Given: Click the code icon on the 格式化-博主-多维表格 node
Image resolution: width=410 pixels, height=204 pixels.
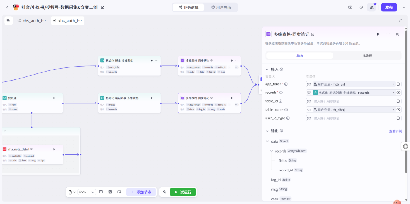Looking at the screenshot, I should [102, 61].
